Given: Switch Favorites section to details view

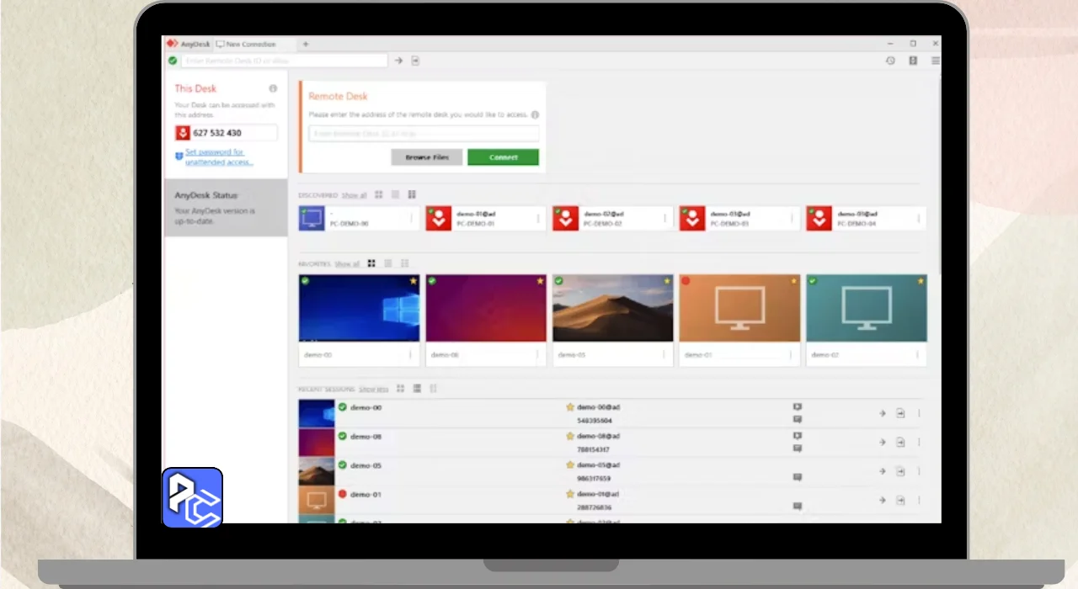Looking at the screenshot, I should point(405,263).
